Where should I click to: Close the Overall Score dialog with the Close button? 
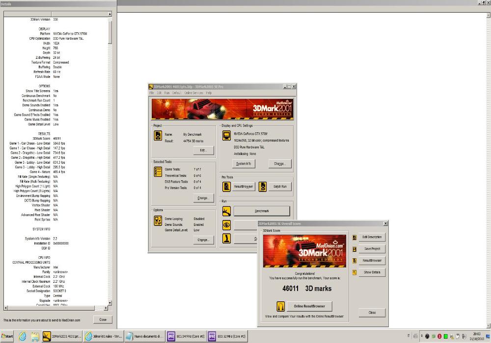pyautogui.click(x=372, y=313)
